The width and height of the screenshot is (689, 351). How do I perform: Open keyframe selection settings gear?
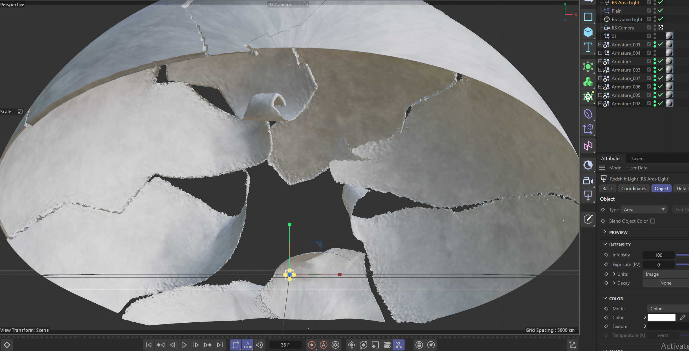(335, 345)
